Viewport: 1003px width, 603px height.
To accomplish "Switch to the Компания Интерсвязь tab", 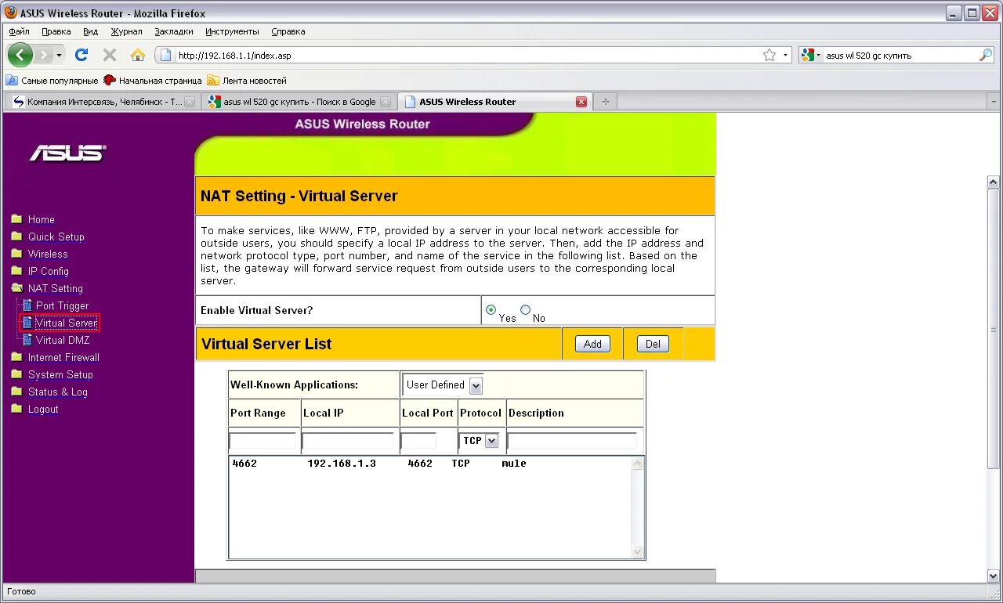I will coord(102,102).
